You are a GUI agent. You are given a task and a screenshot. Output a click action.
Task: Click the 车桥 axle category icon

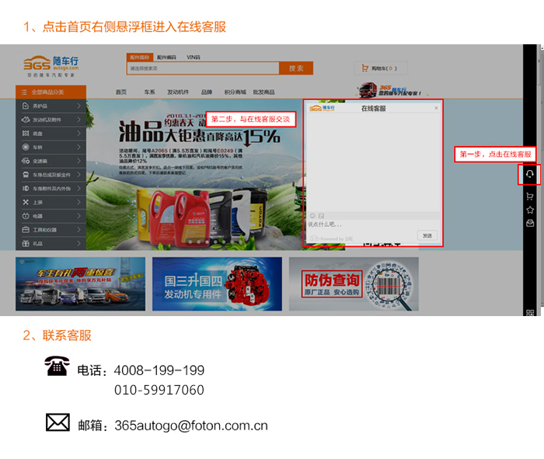click(x=26, y=147)
